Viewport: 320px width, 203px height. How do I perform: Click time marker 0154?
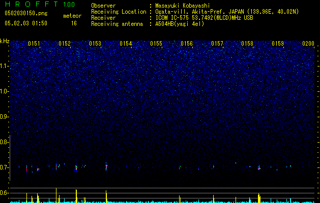click(126, 44)
